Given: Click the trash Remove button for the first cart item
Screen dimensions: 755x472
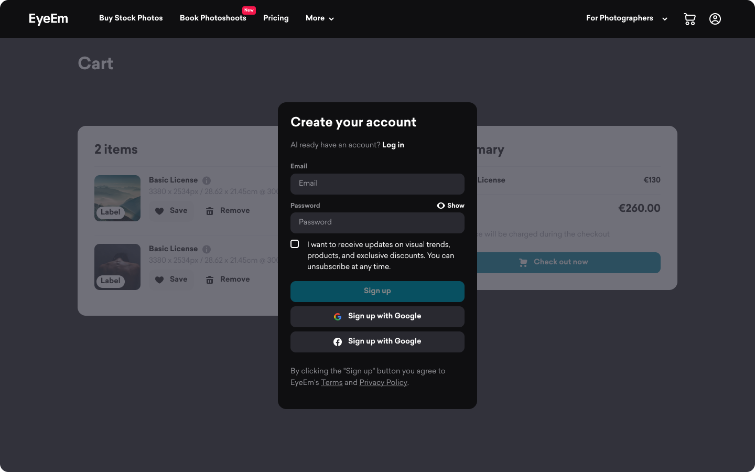Looking at the screenshot, I should click(228, 211).
